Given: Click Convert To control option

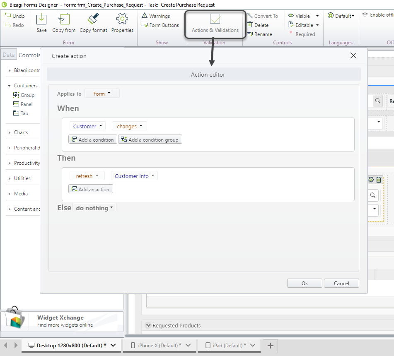Looking at the screenshot, I should pos(263,16).
